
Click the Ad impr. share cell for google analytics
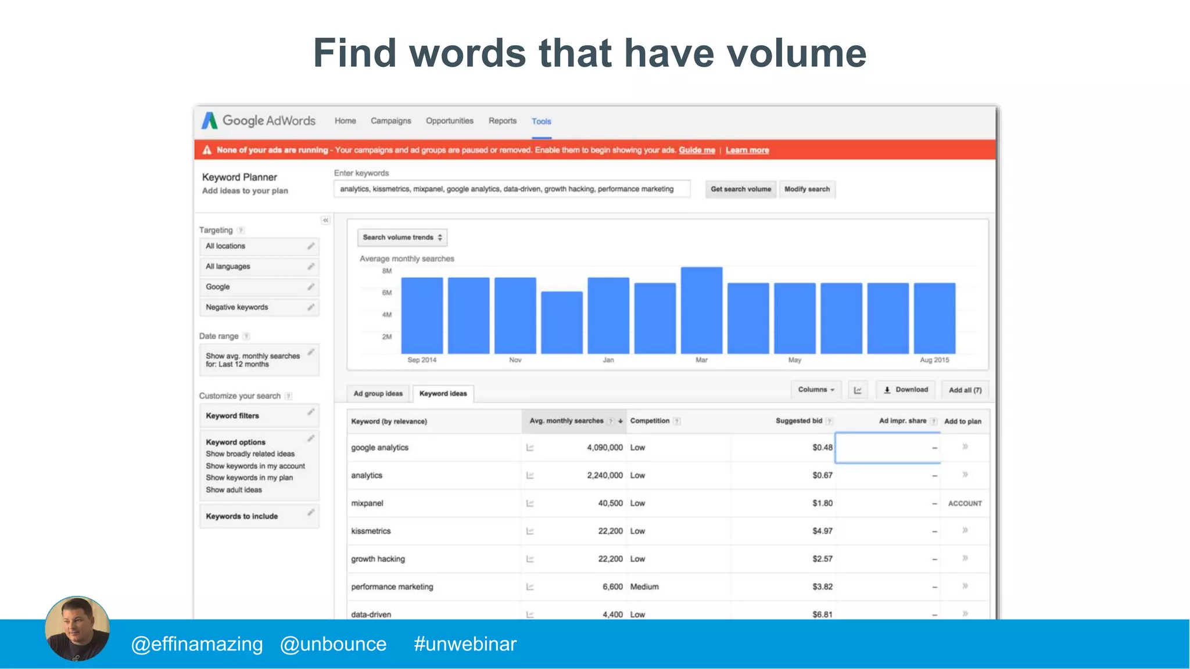(888, 448)
